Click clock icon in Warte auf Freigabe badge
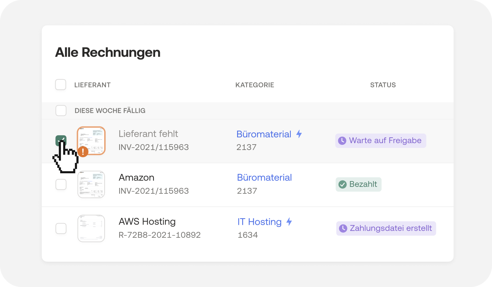This screenshot has width=492, height=287. point(342,140)
